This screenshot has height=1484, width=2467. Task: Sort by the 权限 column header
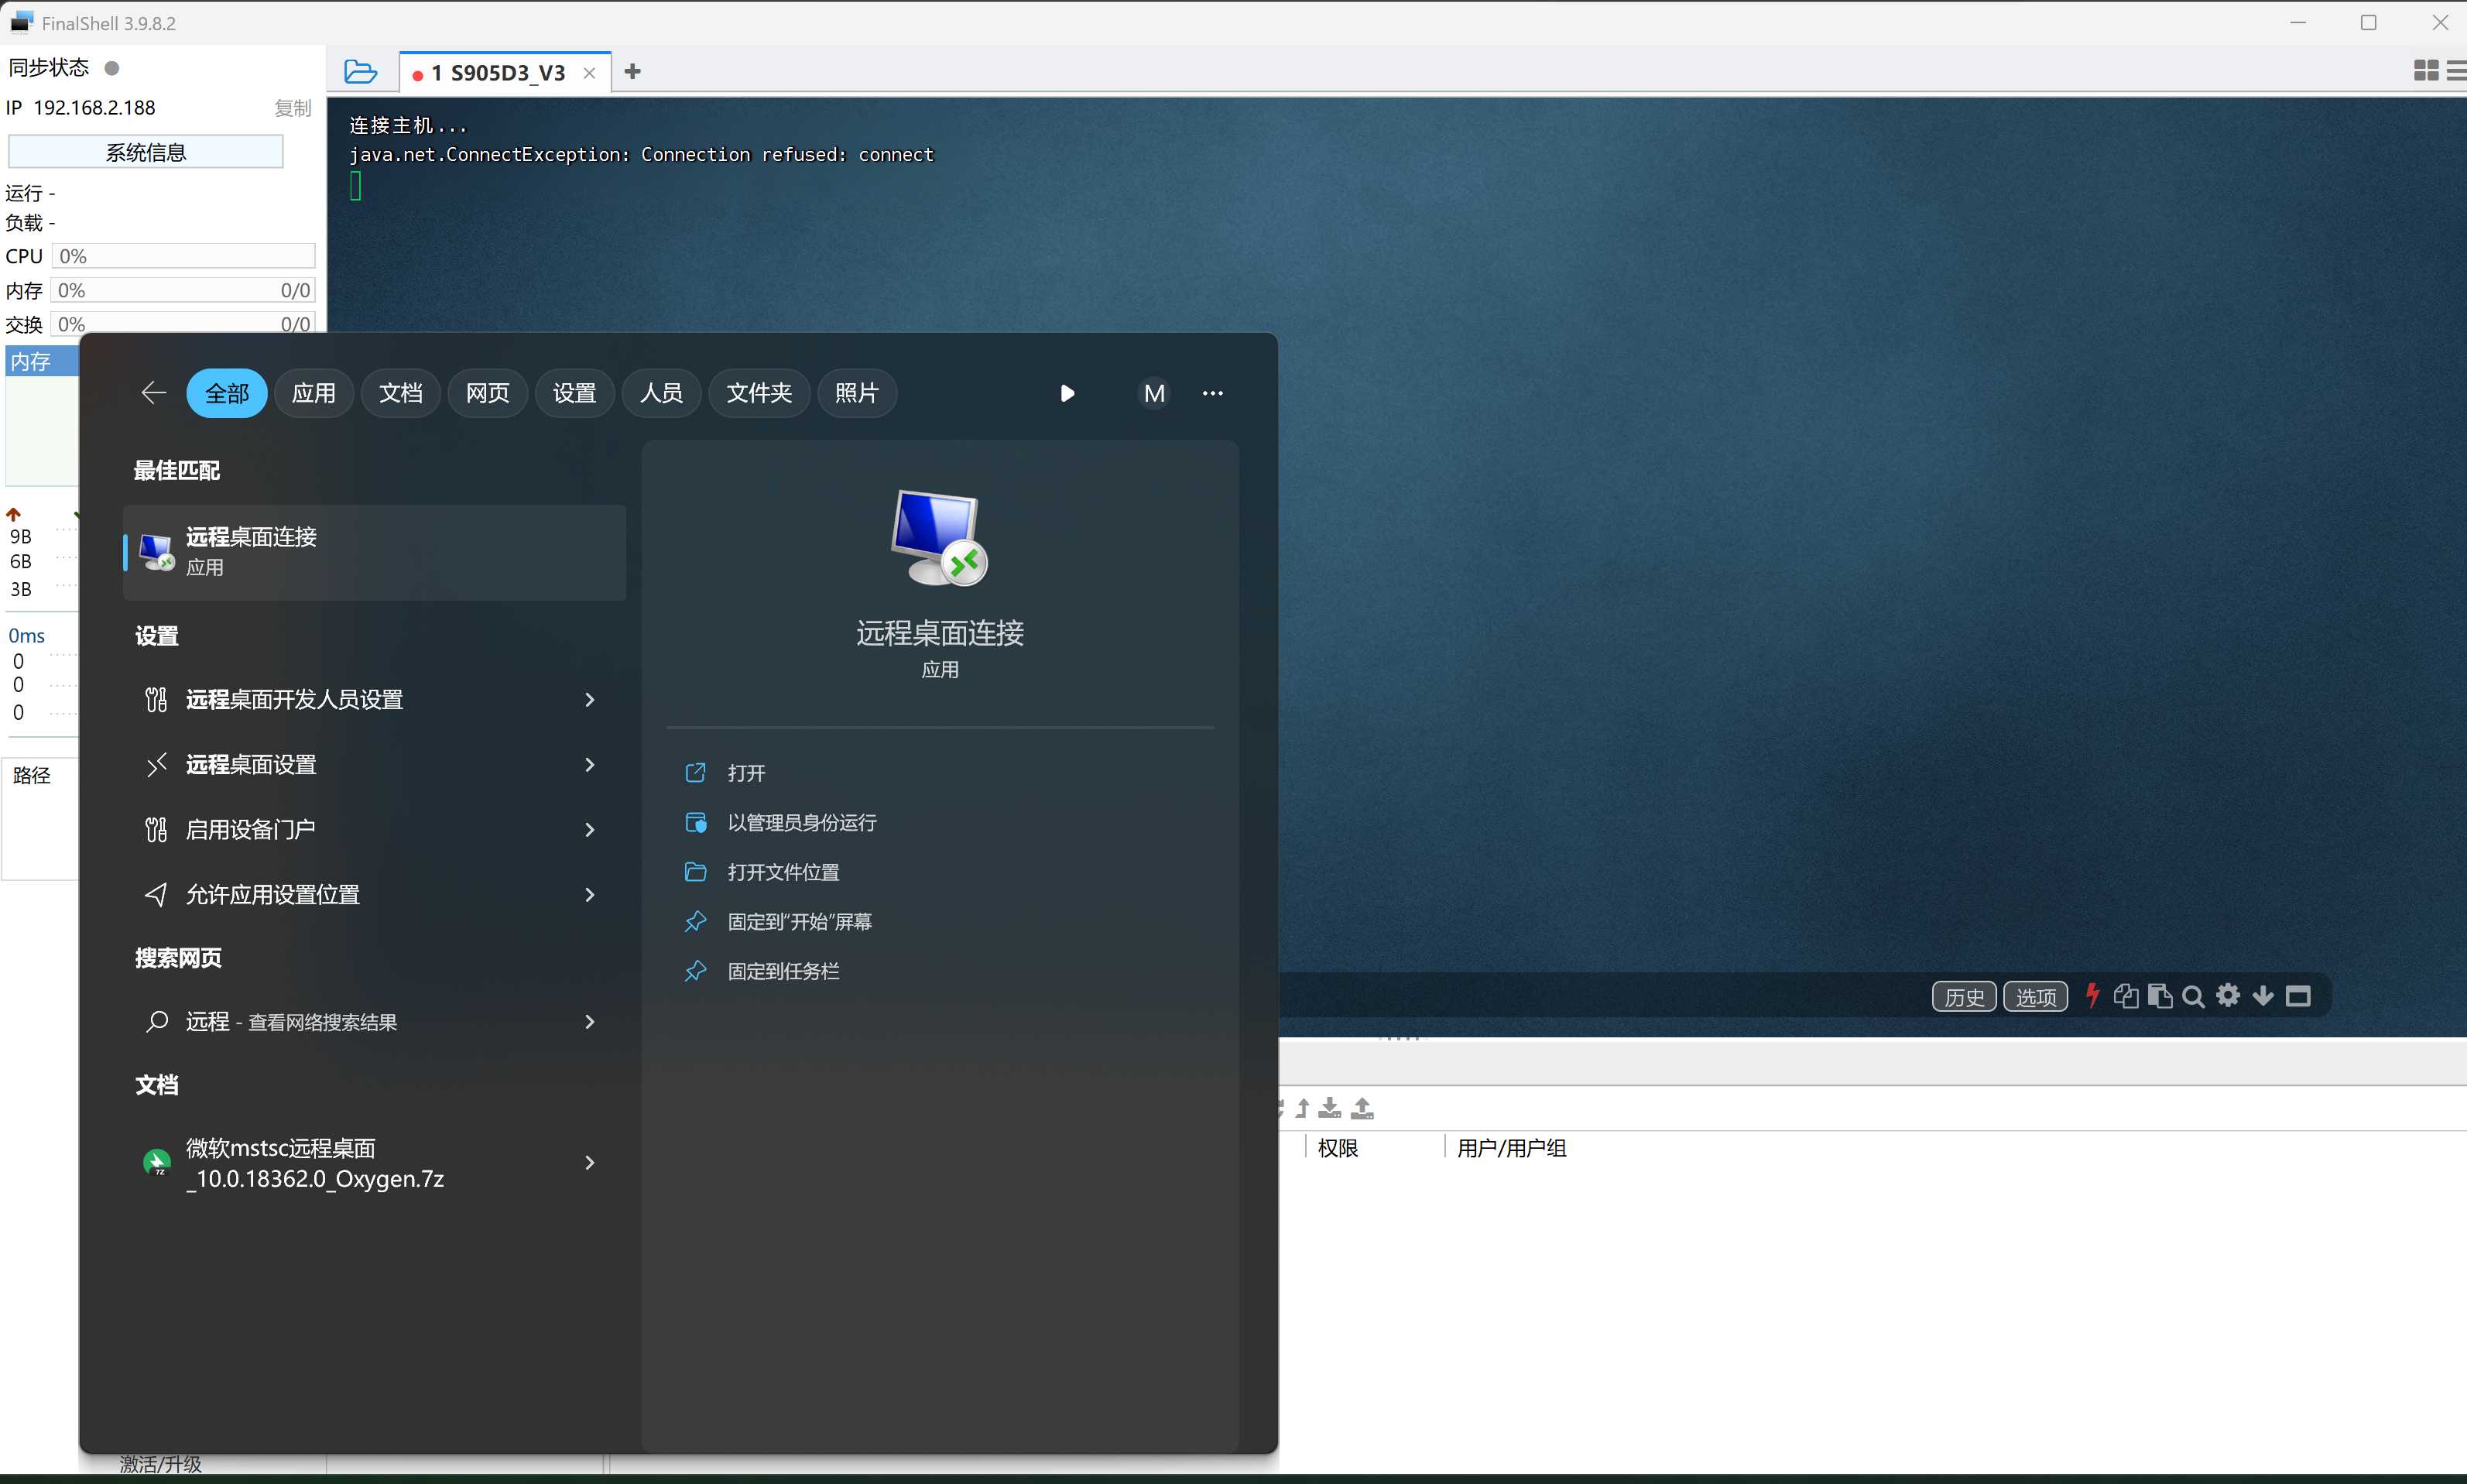click(x=1338, y=1148)
